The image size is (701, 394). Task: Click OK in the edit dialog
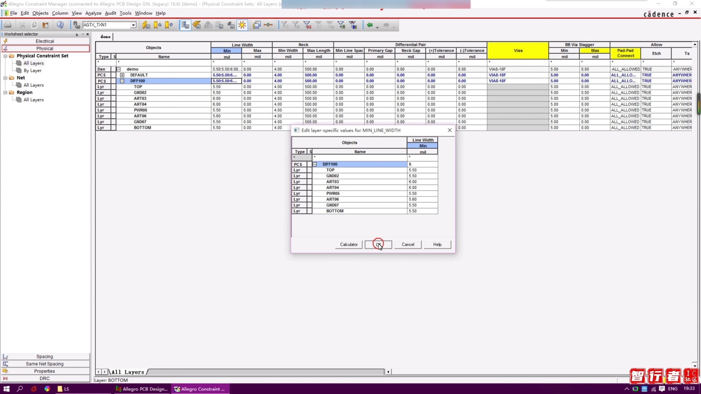(x=378, y=245)
